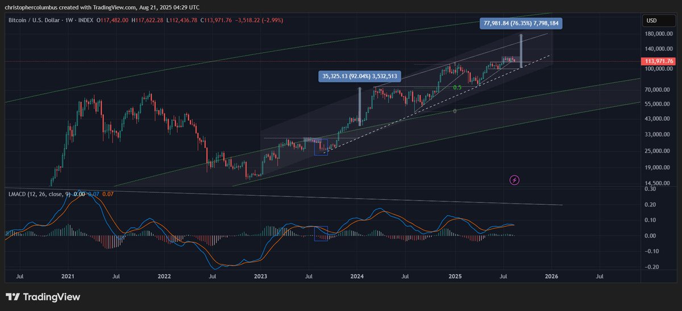Click the 2026 label on time axis
The height and width of the screenshot is (311, 682).
coord(551,276)
